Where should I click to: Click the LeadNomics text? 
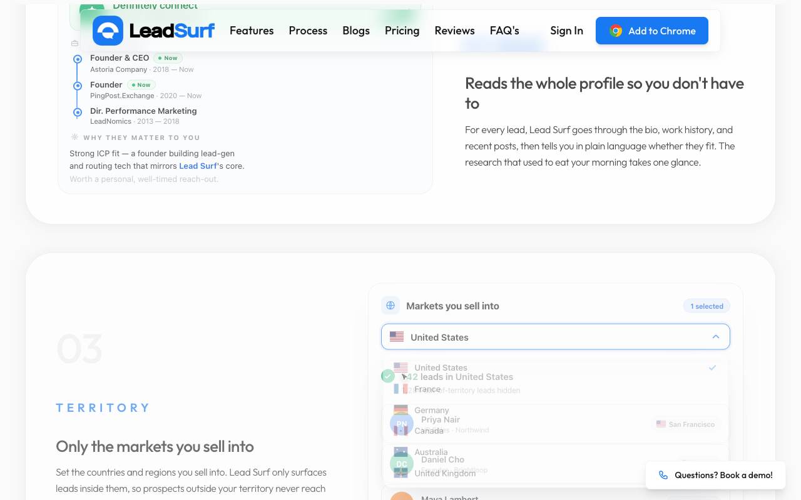coord(111,121)
